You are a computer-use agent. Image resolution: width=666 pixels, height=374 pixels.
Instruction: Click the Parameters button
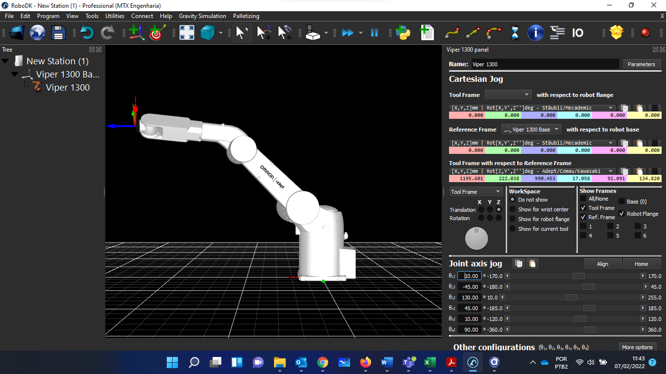coord(641,64)
